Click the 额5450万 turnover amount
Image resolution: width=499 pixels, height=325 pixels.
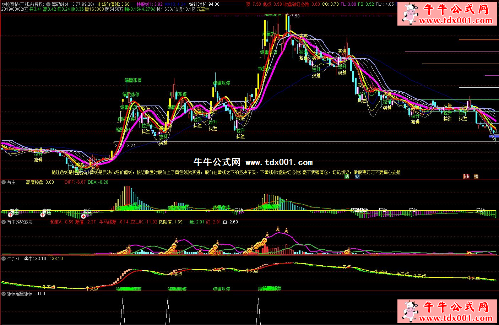point(114,9)
